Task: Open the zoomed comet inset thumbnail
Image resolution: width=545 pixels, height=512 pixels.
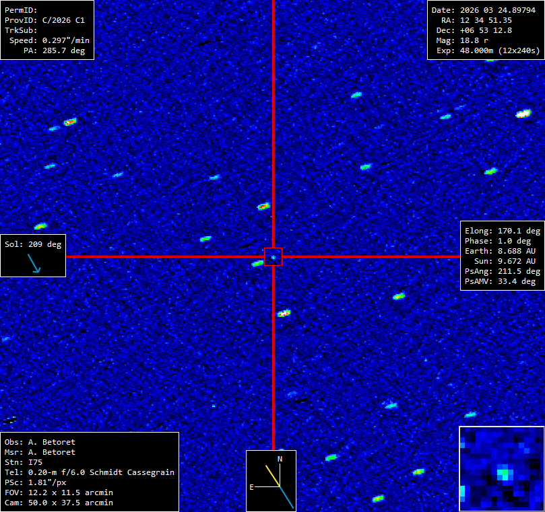Action: tap(501, 468)
